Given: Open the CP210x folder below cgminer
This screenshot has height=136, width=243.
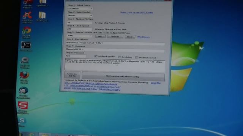Looking at the screenshot, I should click(x=42, y=16).
